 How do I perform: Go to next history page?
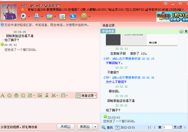(x=185, y=127)
